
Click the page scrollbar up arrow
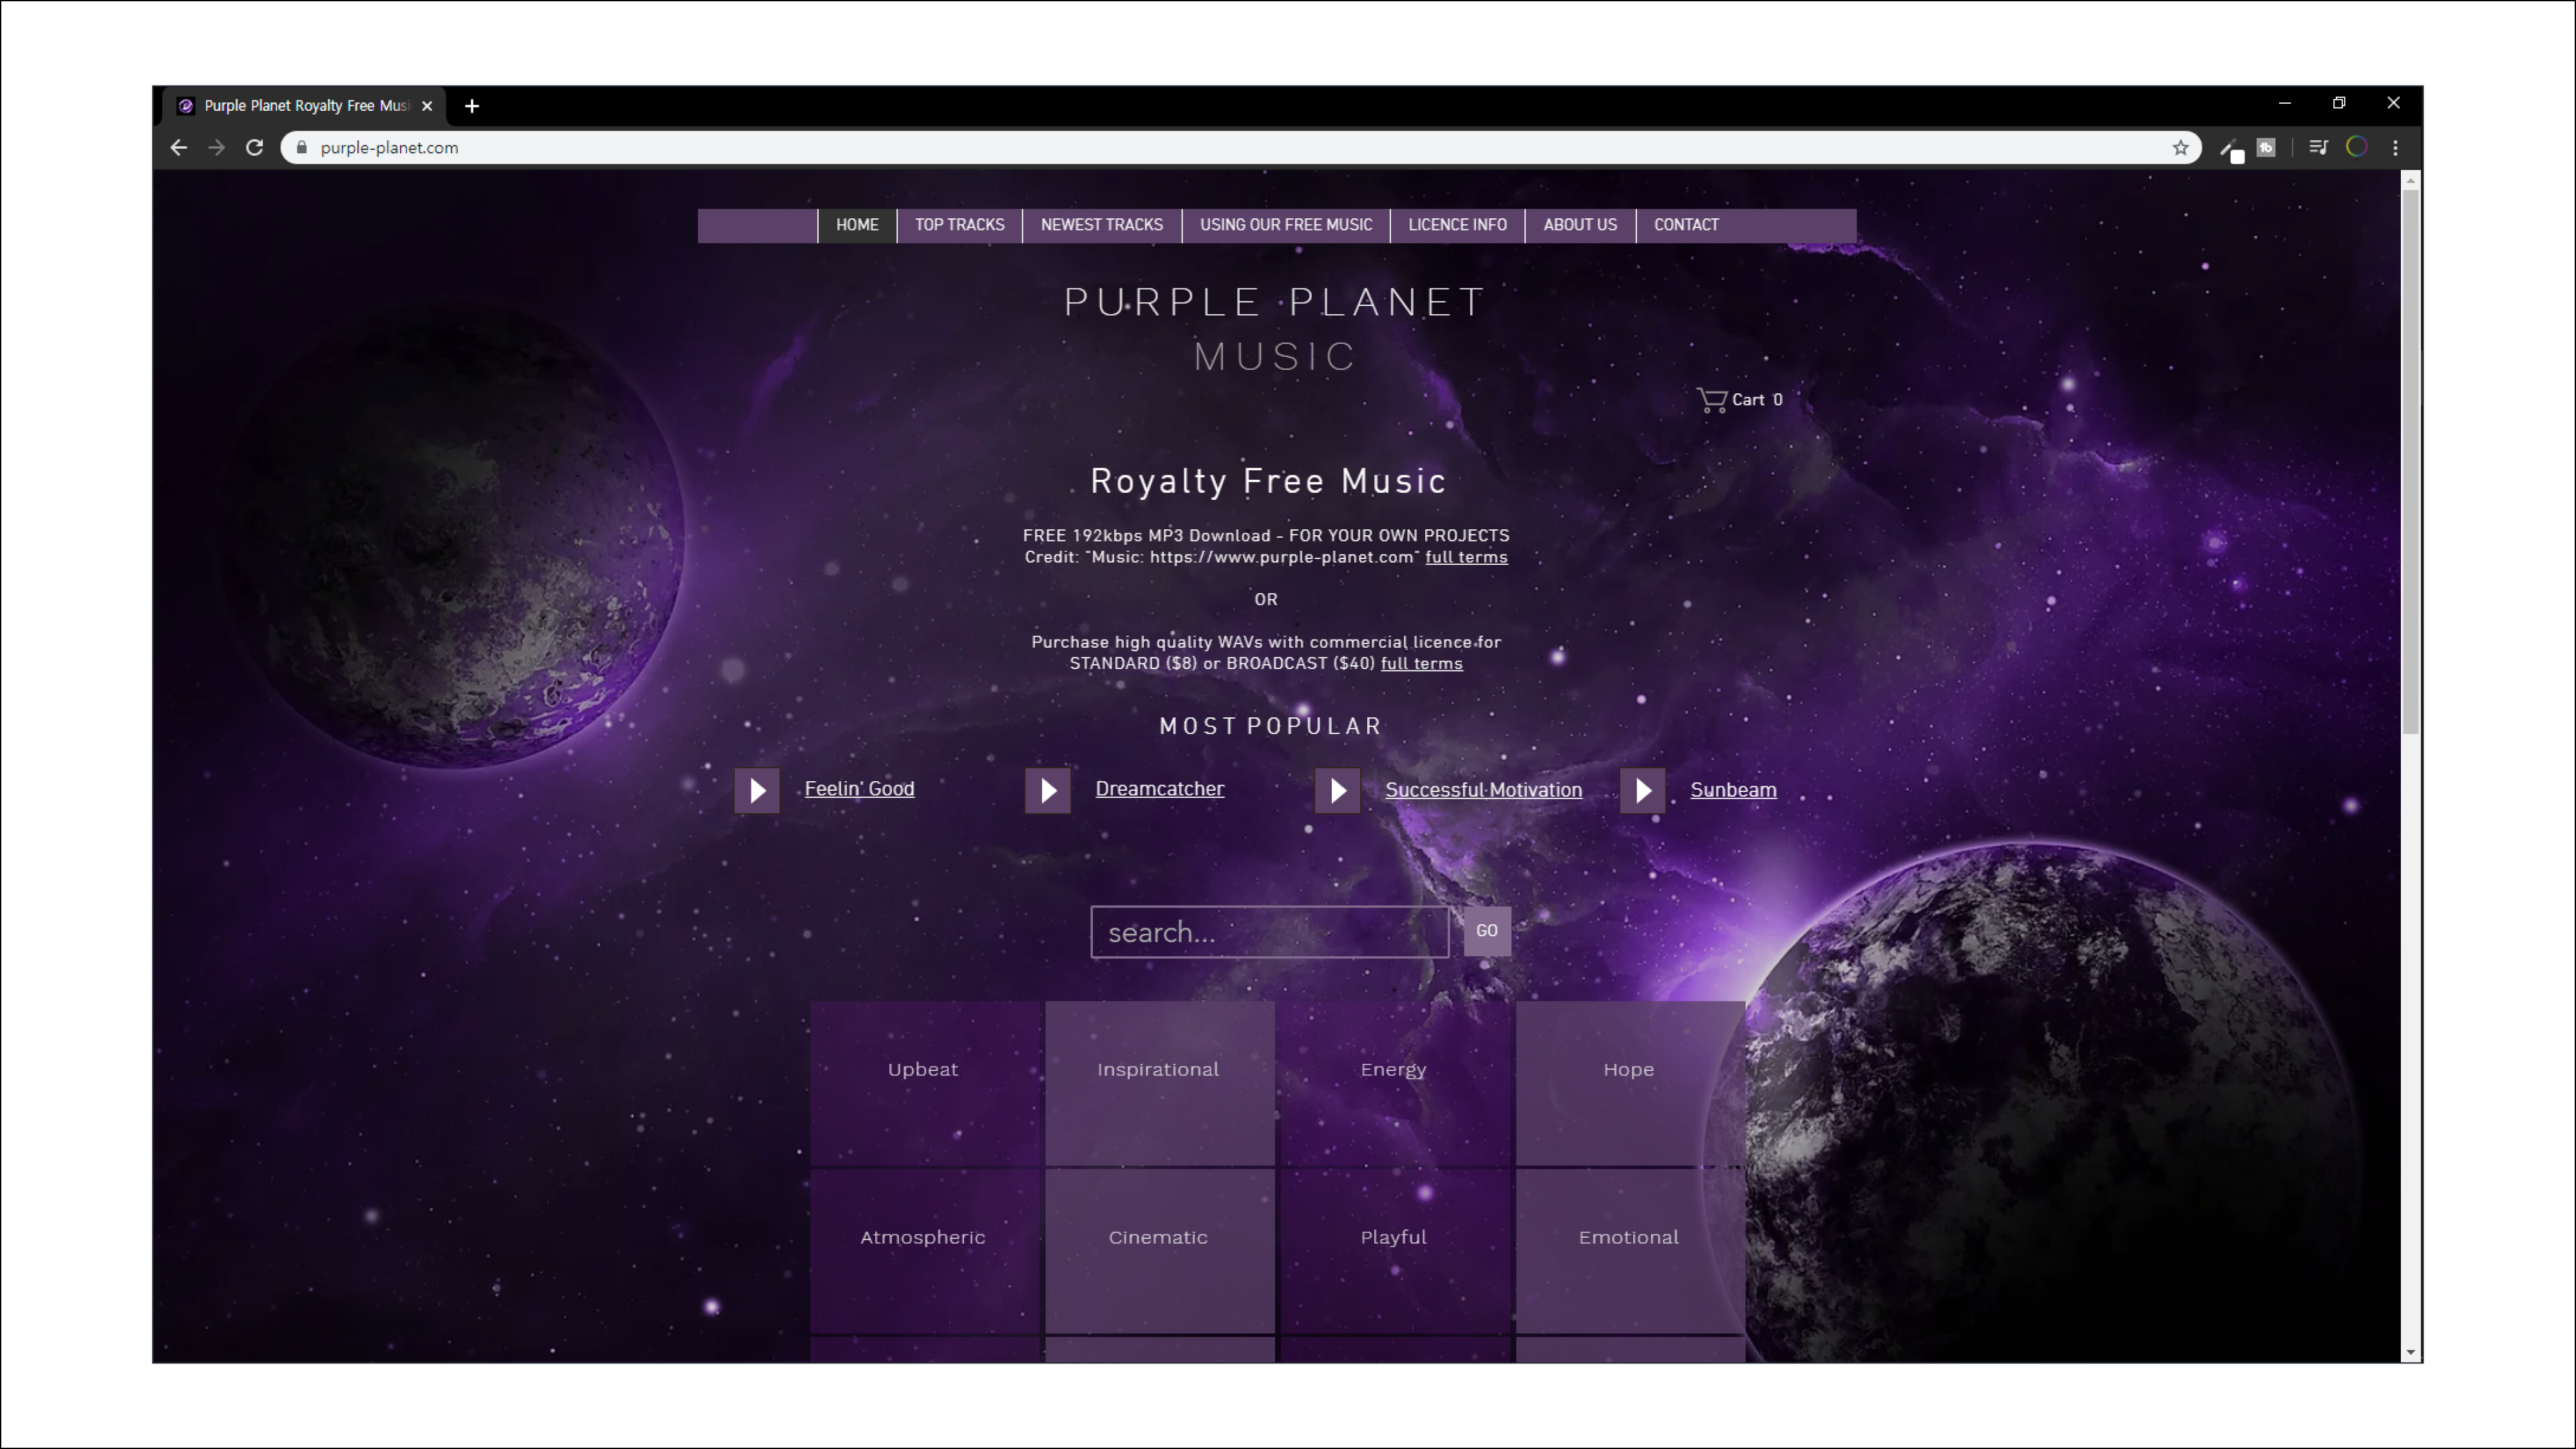[2411, 180]
